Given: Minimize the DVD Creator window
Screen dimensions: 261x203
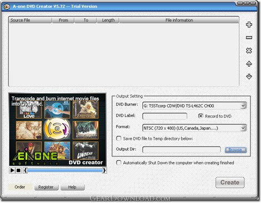Looking at the screenshot, I should click(x=240, y=3).
